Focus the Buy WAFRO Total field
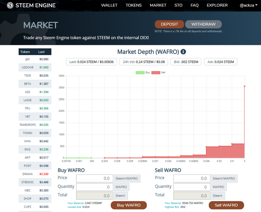 pos(95,196)
